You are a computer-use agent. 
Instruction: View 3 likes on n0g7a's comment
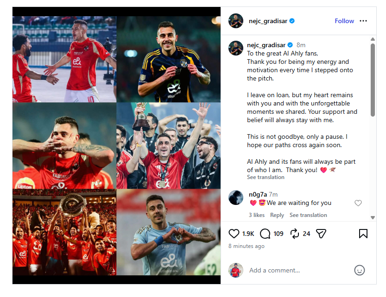click(x=257, y=215)
